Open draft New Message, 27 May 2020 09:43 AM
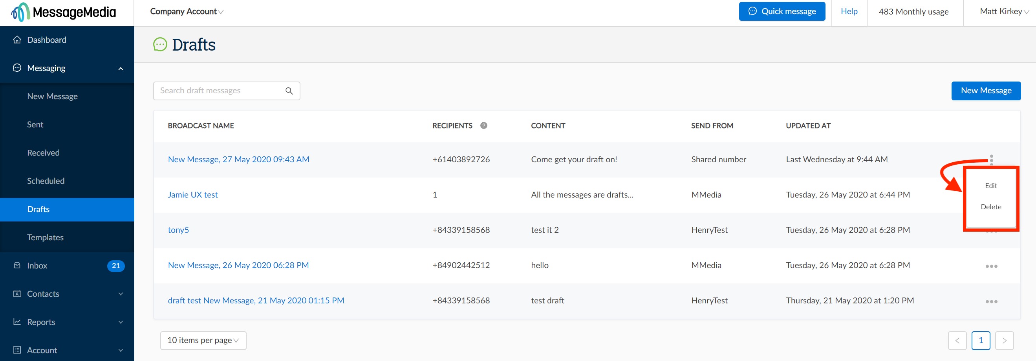The height and width of the screenshot is (361, 1036). pyautogui.click(x=238, y=160)
